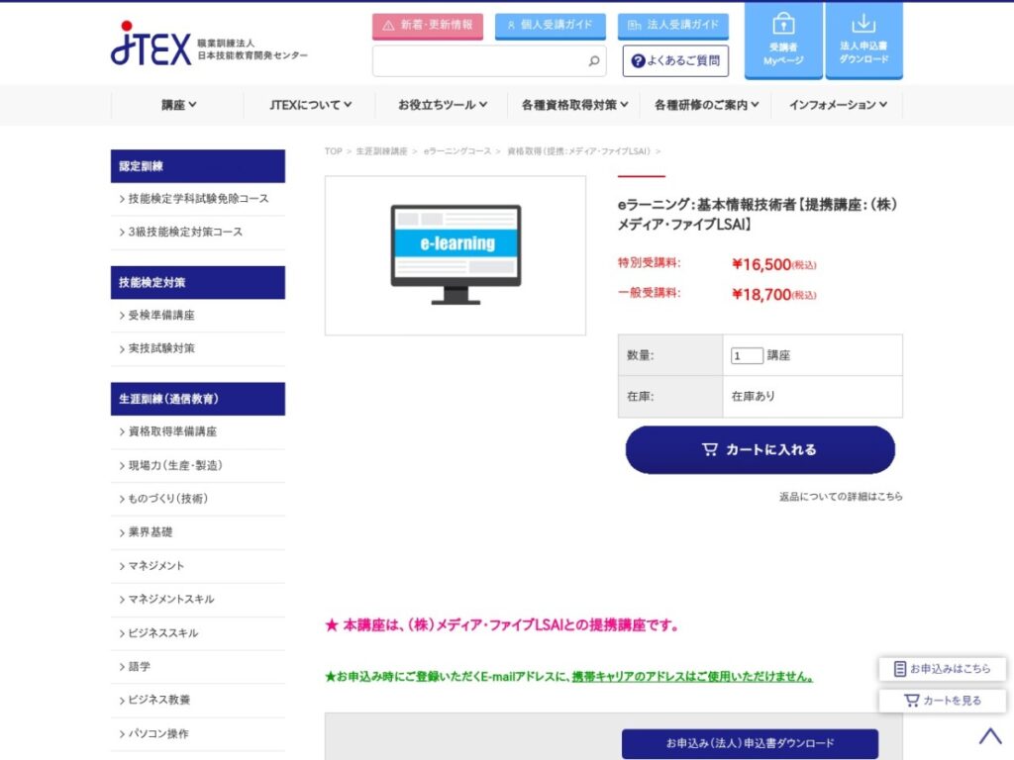Image resolution: width=1014 pixels, height=760 pixels.
Task: Open 現場力(生産・製造) sidebar link
Action: point(198,465)
